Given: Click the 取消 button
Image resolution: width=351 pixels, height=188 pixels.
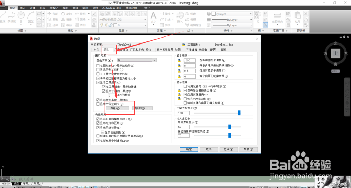Looking at the screenshot, I should click(x=208, y=149).
